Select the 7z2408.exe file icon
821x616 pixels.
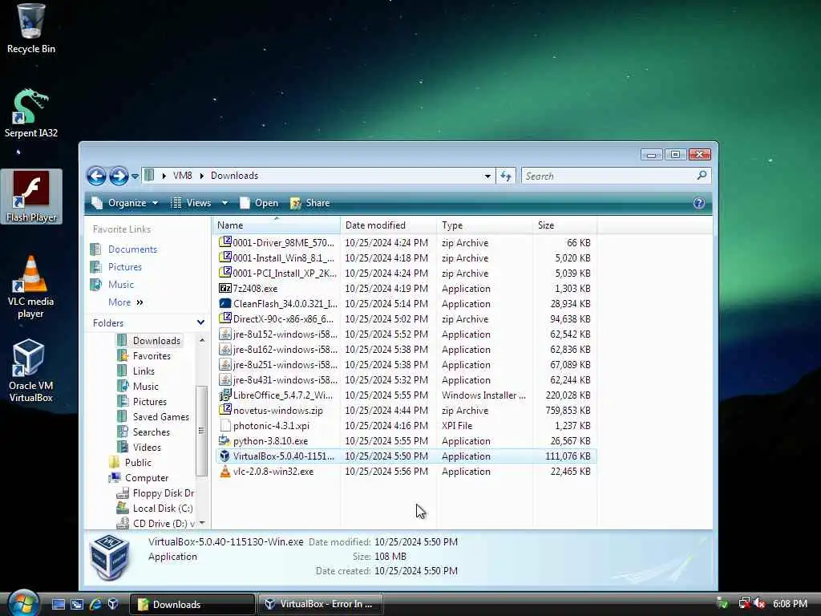click(225, 289)
